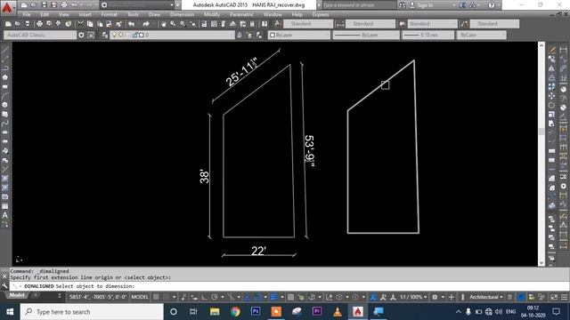Open the Plot Style ByColor dropdown
This screenshot has height=320, width=570.
tap(481, 36)
